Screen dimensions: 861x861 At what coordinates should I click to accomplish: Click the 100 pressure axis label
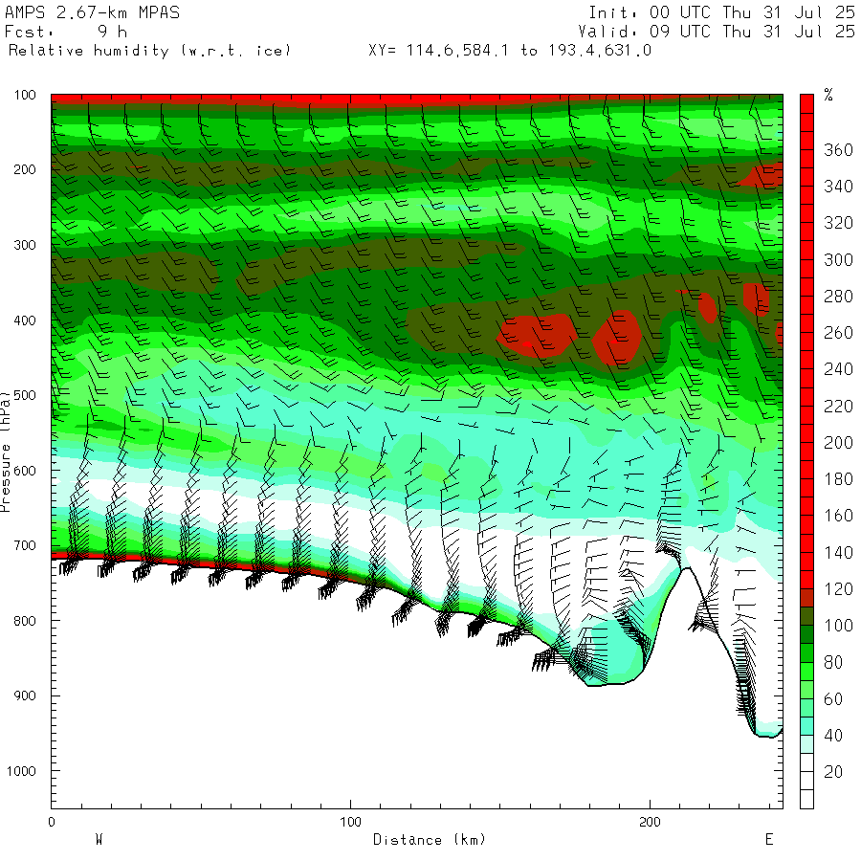(25, 95)
